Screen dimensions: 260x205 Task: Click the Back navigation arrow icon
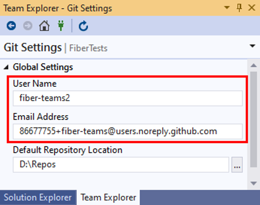pos(11,26)
